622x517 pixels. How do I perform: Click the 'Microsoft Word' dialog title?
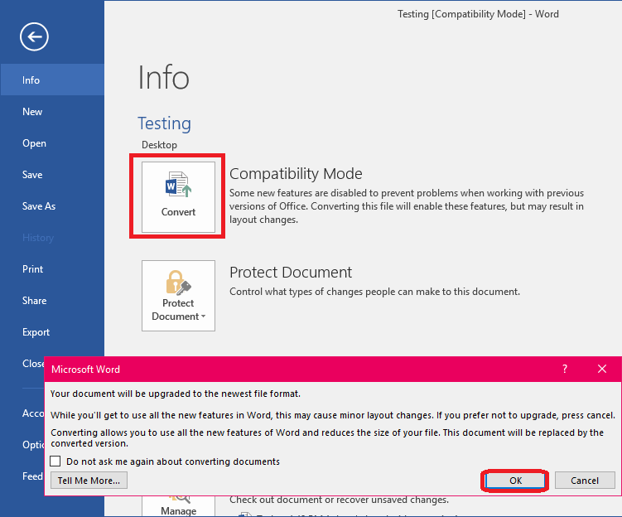(x=85, y=370)
